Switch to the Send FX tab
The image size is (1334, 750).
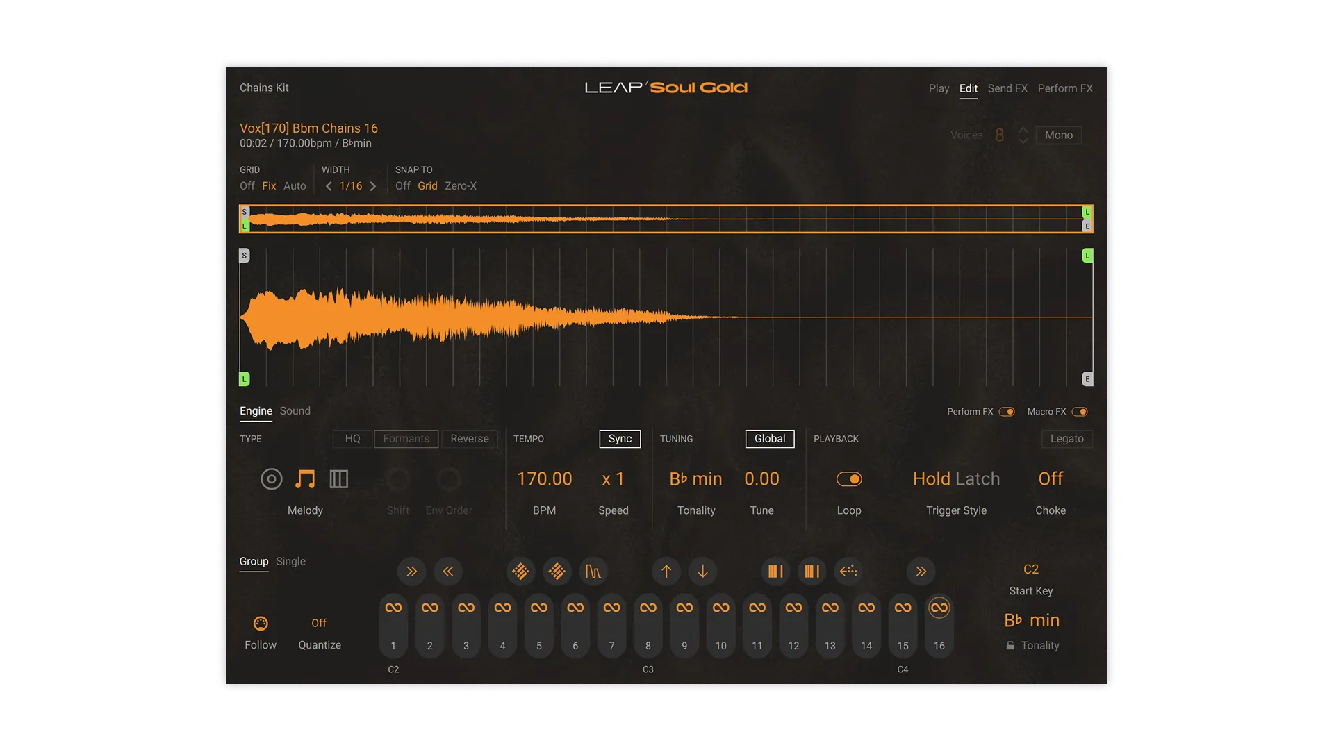(x=1007, y=88)
